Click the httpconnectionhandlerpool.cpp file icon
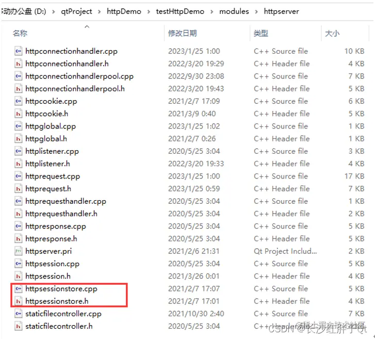375x339 pixels. tap(19, 76)
